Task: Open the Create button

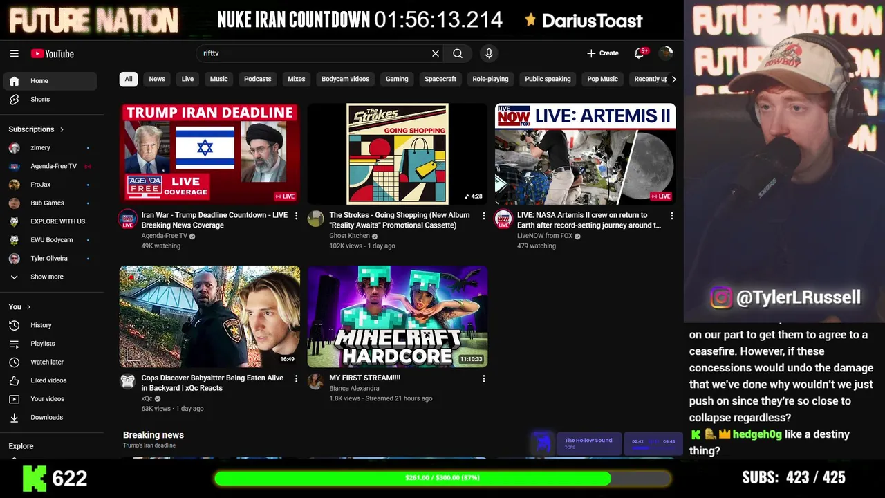Action: pos(603,53)
